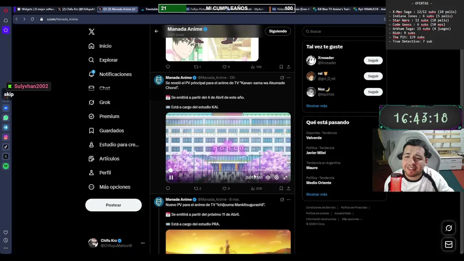Open the X shortcut in Opera sidebar
The width and height of the screenshot is (464, 261).
click(6, 157)
